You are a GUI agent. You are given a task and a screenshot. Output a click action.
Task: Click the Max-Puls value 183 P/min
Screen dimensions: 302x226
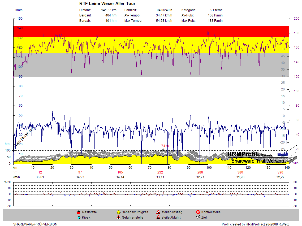(x=215, y=21)
